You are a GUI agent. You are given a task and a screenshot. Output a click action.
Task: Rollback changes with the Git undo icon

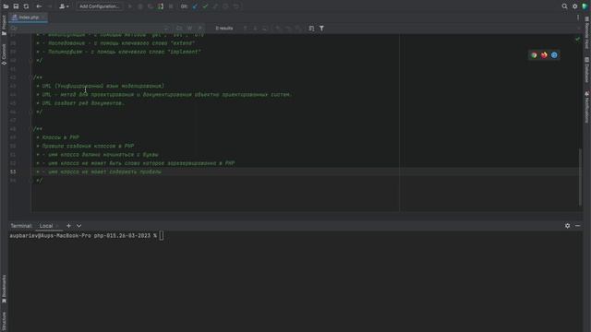236,6
